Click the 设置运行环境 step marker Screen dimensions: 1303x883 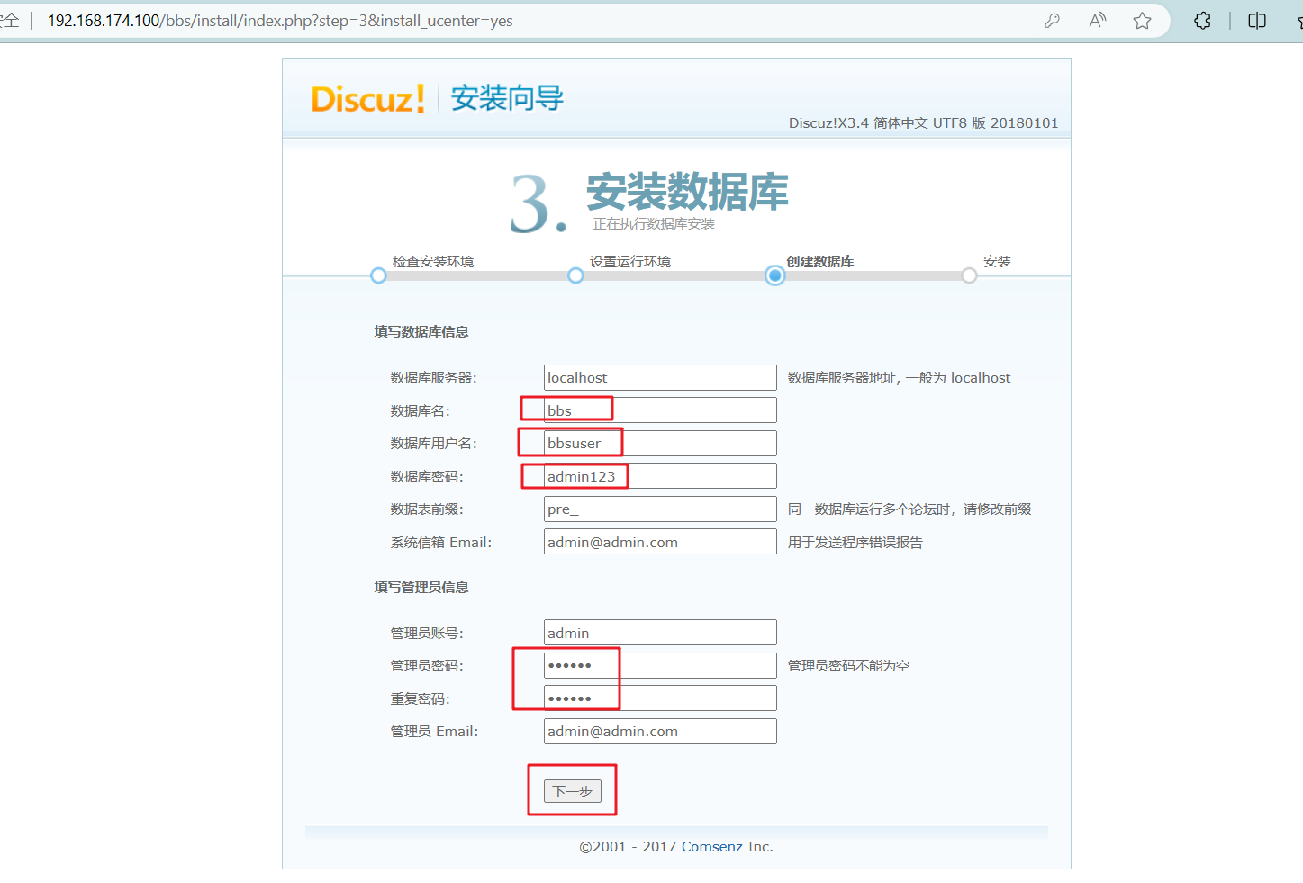[x=575, y=275]
